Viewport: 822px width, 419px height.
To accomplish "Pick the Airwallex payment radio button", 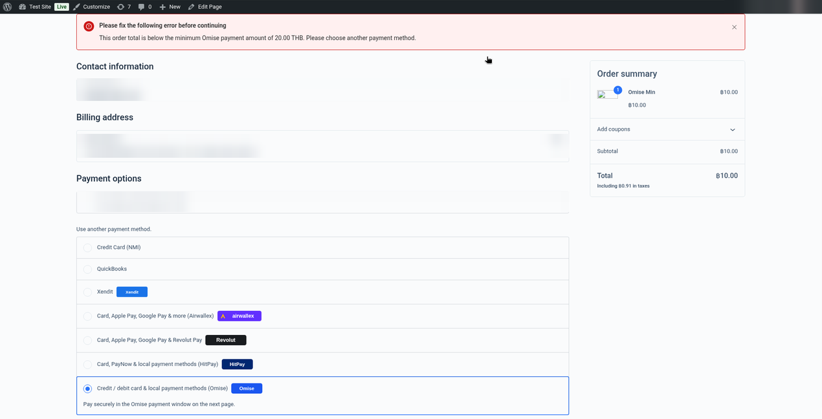I will pos(87,316).
